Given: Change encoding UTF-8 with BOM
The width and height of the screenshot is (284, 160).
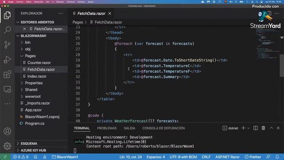Looking at the screenshot, I should click(x=183, y=157).
